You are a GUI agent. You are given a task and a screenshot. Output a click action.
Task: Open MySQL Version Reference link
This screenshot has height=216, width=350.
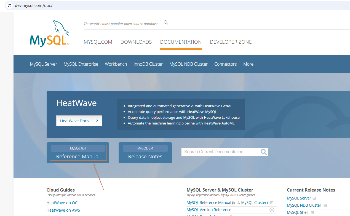[x=209, y=210]
